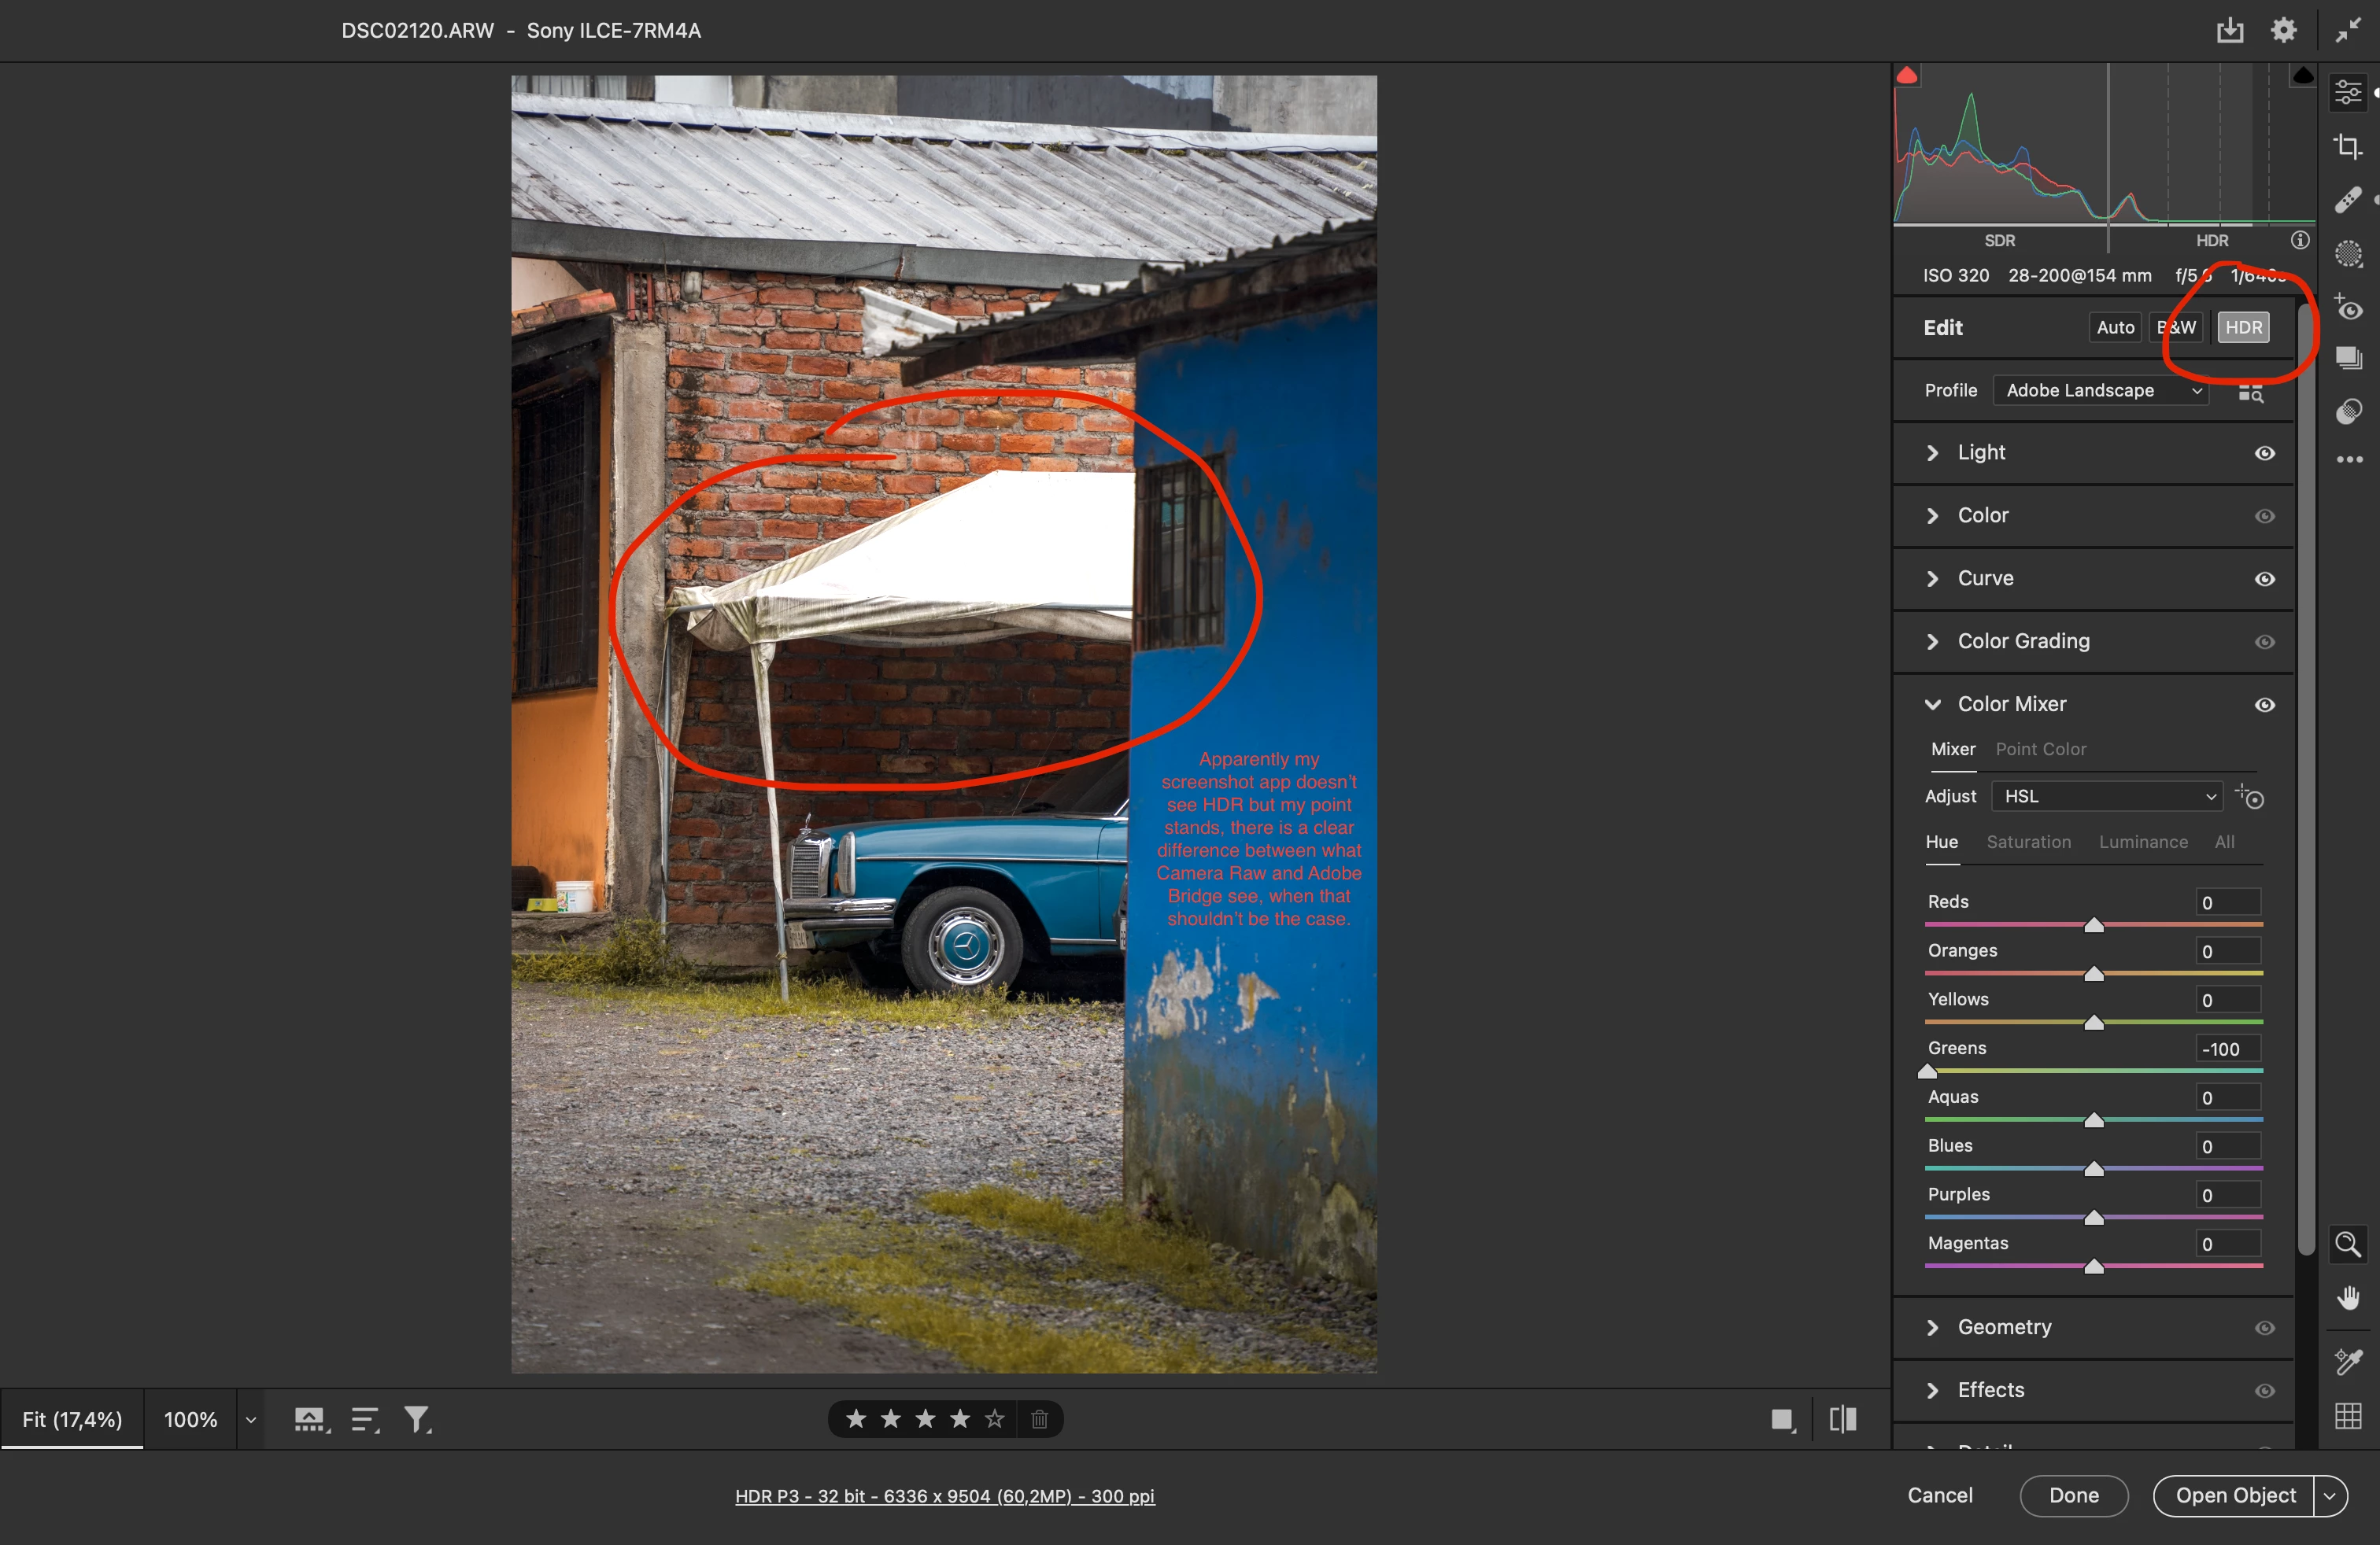This screenshot has height=1545, width=2380.
Task: Open the HDR P3 workflow options link
Action: click(944, 1496)
